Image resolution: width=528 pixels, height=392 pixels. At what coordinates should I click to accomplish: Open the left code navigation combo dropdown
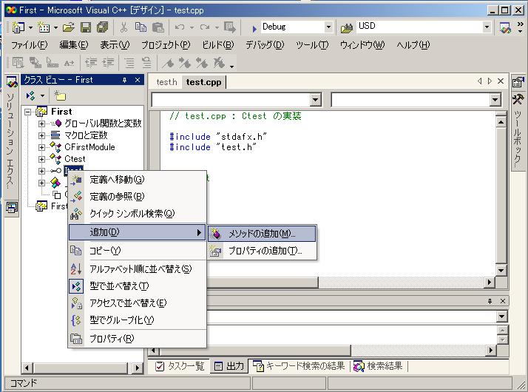pos(316,100)
